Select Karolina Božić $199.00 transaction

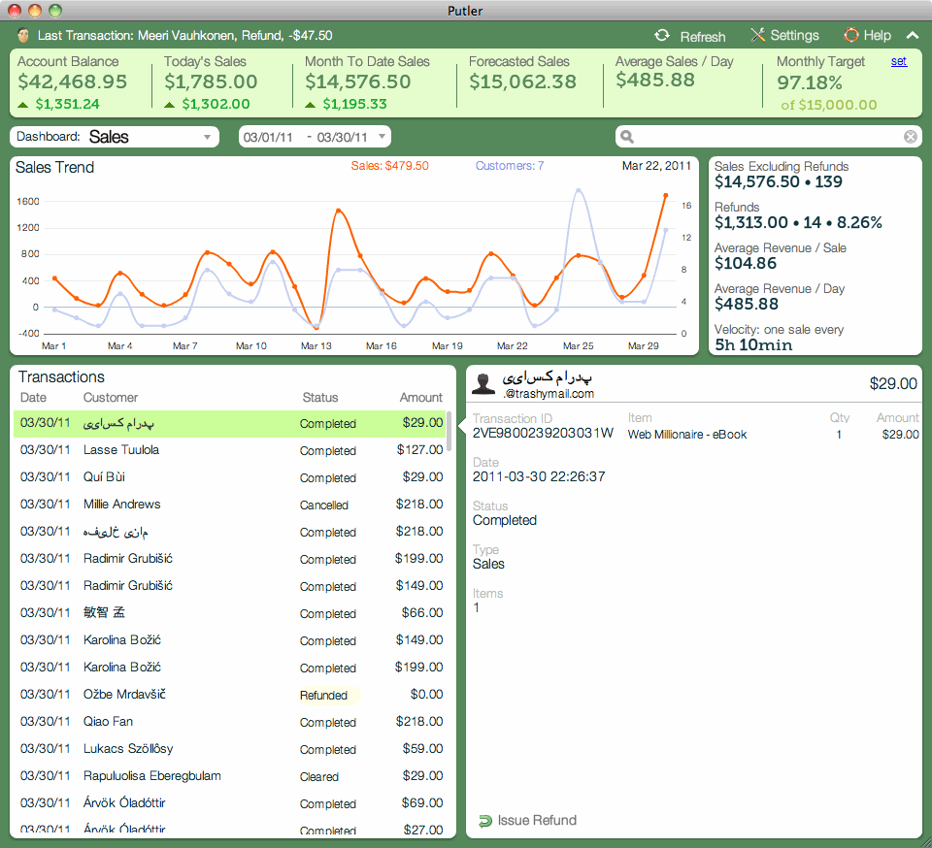tap(229, 668)
